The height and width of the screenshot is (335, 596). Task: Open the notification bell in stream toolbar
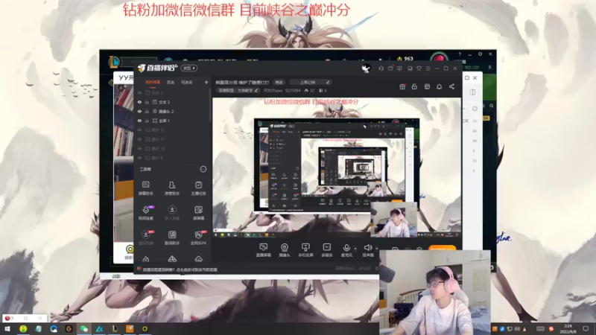pos(439,86)
